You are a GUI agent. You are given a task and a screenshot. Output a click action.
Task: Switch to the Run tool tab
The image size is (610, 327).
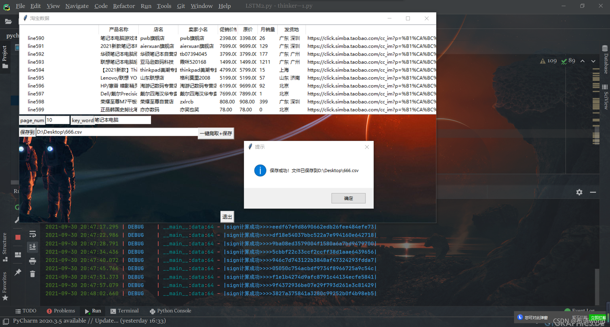(x=93, y=311)
